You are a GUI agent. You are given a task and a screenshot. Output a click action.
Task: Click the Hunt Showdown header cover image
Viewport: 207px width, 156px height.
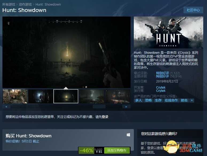click(169, 32)
